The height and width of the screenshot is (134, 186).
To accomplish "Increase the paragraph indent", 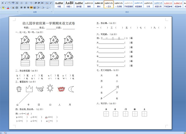I will [39, 3].
